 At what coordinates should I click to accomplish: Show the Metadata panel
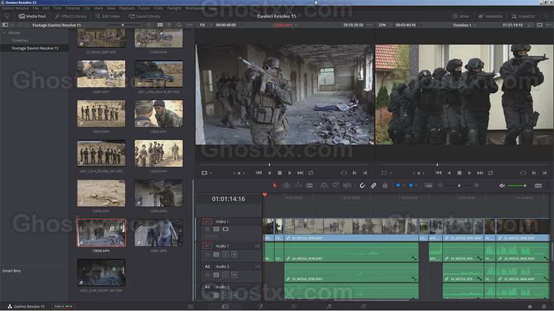(x=490, y=16)
